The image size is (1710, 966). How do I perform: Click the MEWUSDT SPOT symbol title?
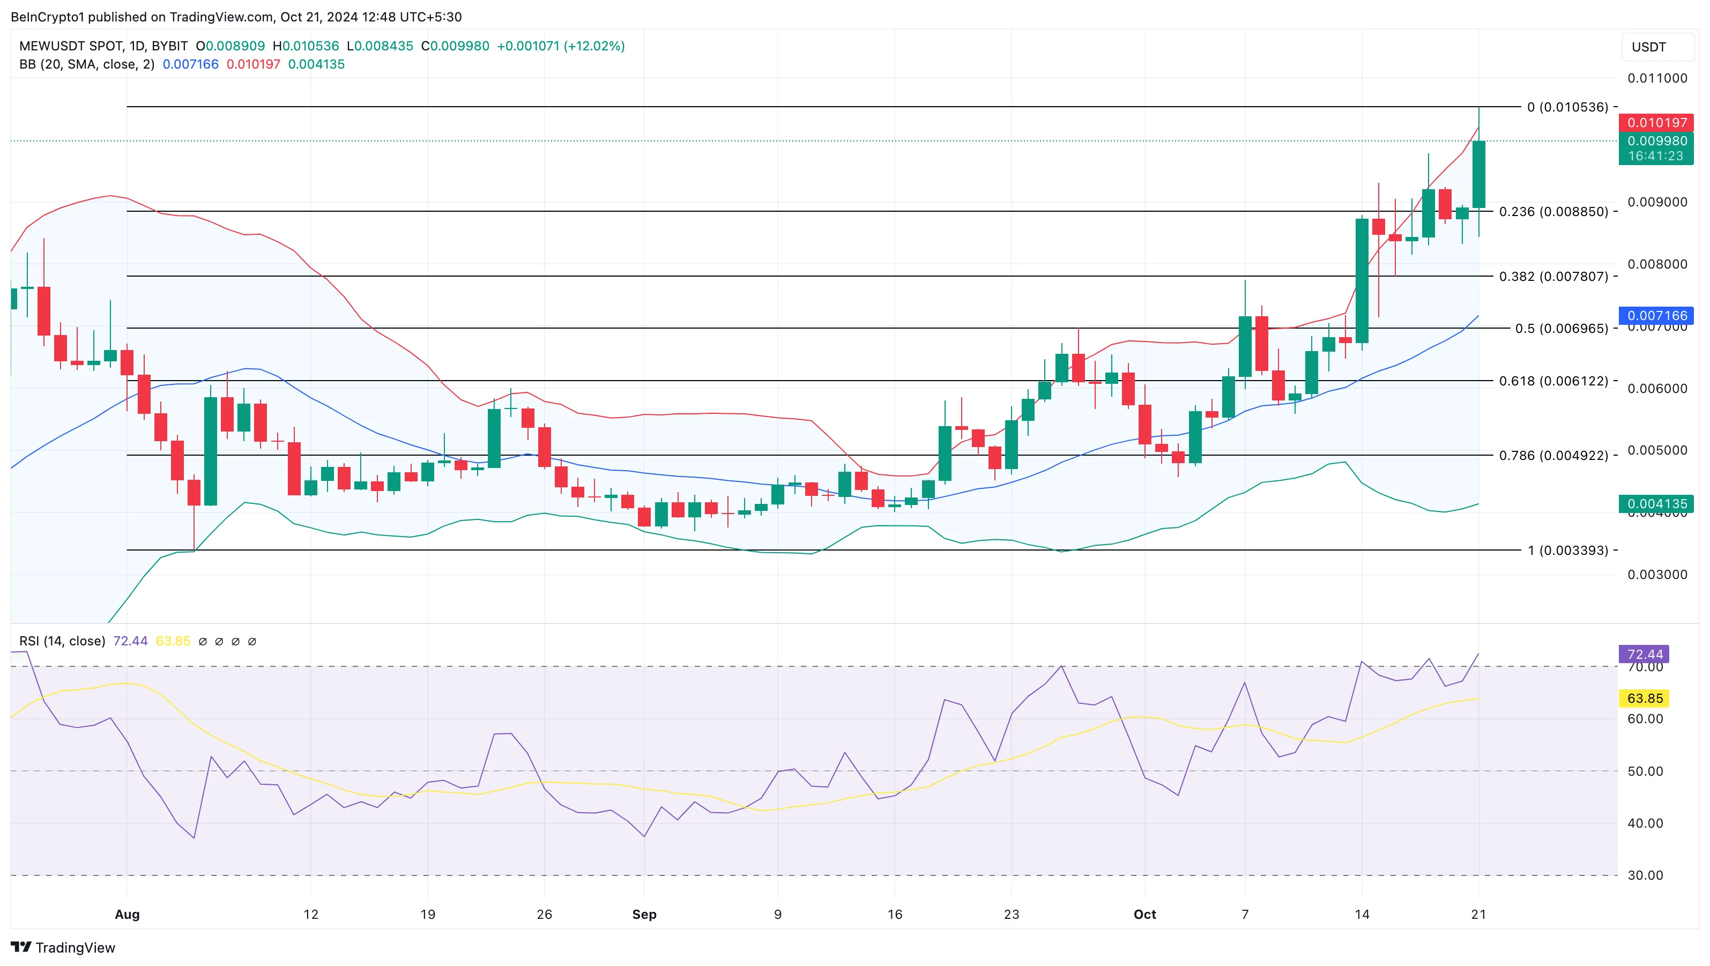coord(70,46)
